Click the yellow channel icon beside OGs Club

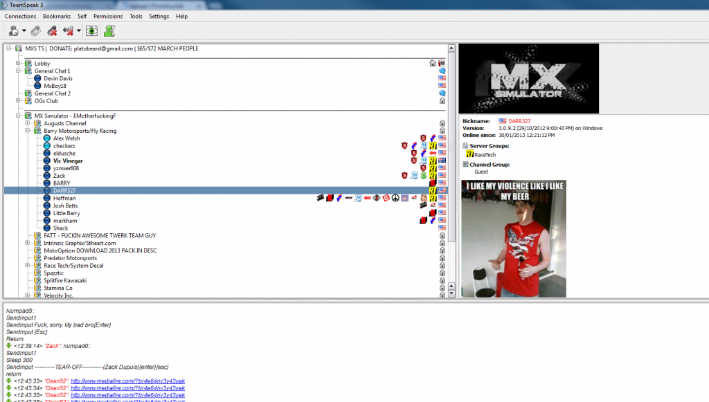point(28,101)
